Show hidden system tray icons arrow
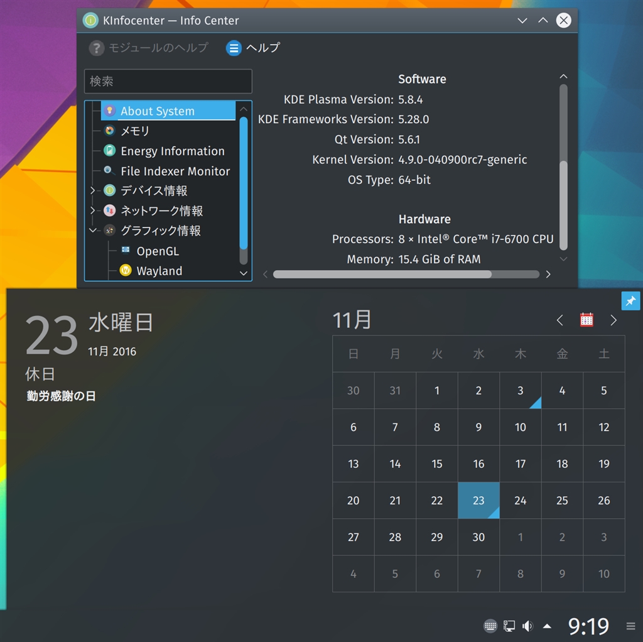The image size is (643, 642). coord(547,626)
